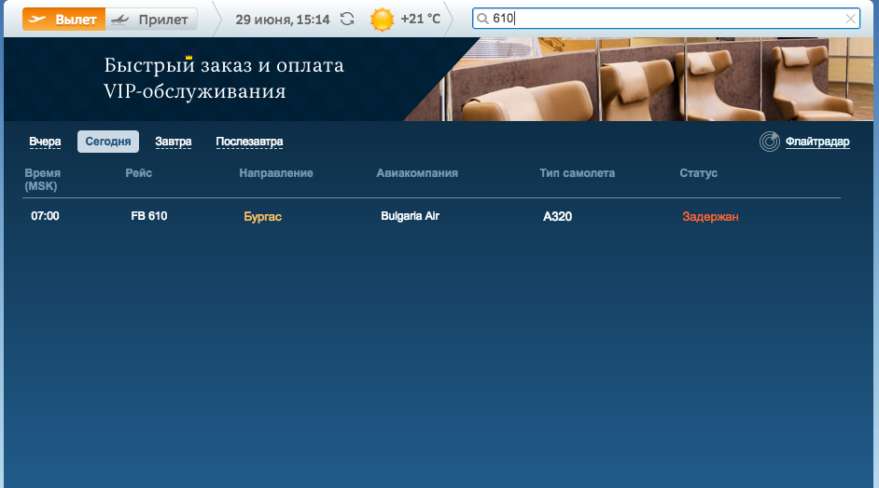Click the Бургас destination link
This screenshot has width=879, height=488.
point(262,217)
